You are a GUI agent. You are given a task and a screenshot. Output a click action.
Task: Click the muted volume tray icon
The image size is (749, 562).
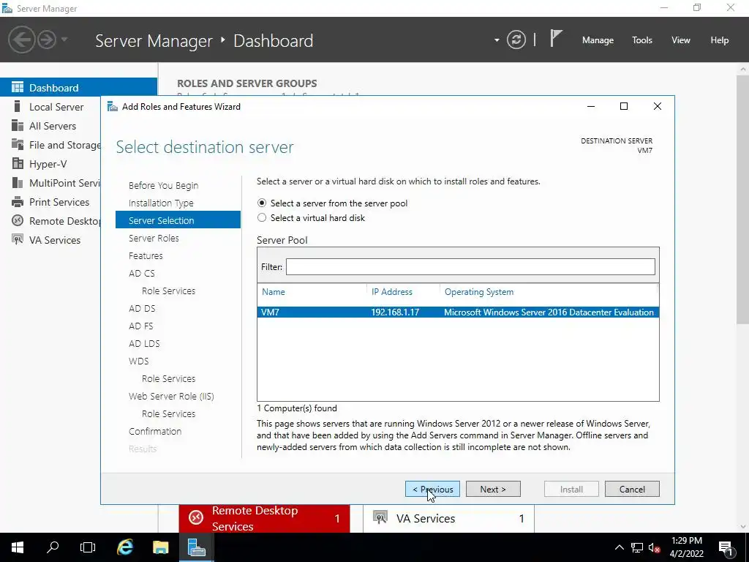tap(654, 547)
